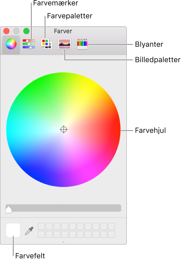The height and width of the screenshot is (262, 190).
Task: Click the swatch drawer resize dot
Action: point(63,242)
